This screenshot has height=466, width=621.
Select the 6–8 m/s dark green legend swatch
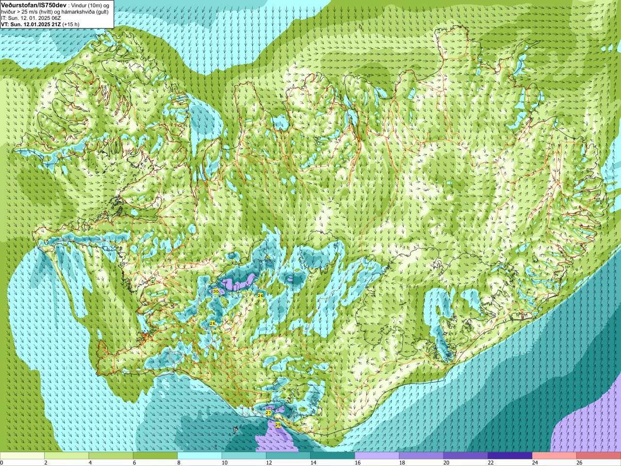155,456
